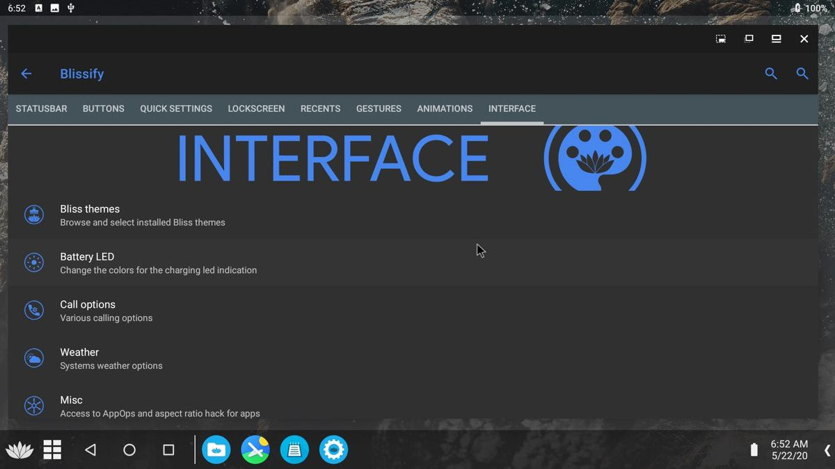Switch to the Quick Settings tab

tap(176, 109)
